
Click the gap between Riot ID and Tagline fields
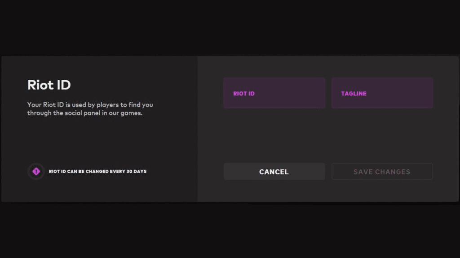pyautogui.click(x=328, y=93)
